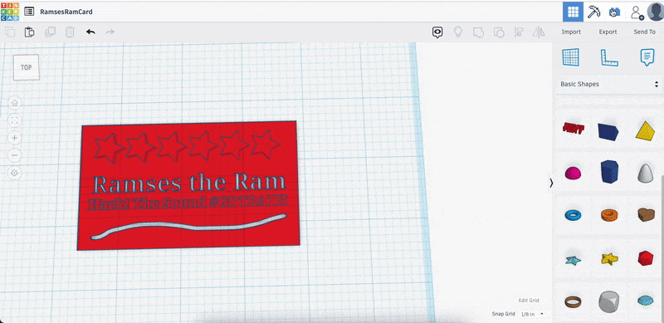664x323 pixels.
Task: Click the Zoom in plus button
Action: [x=15, y=138]
